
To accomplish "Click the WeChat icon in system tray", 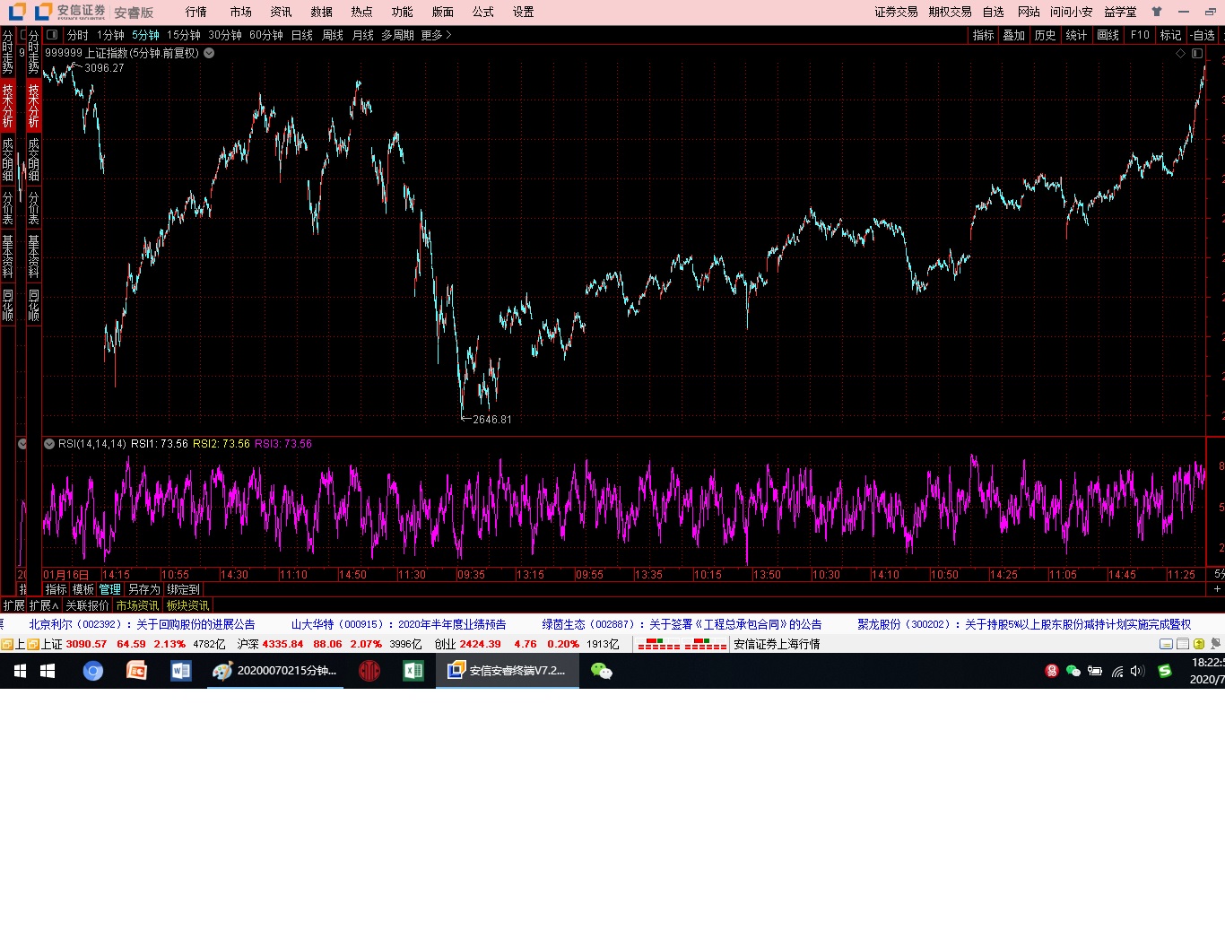I will pos(1073,671).
